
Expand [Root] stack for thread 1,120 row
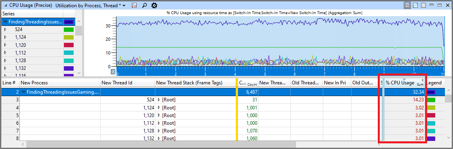[159, 115]
